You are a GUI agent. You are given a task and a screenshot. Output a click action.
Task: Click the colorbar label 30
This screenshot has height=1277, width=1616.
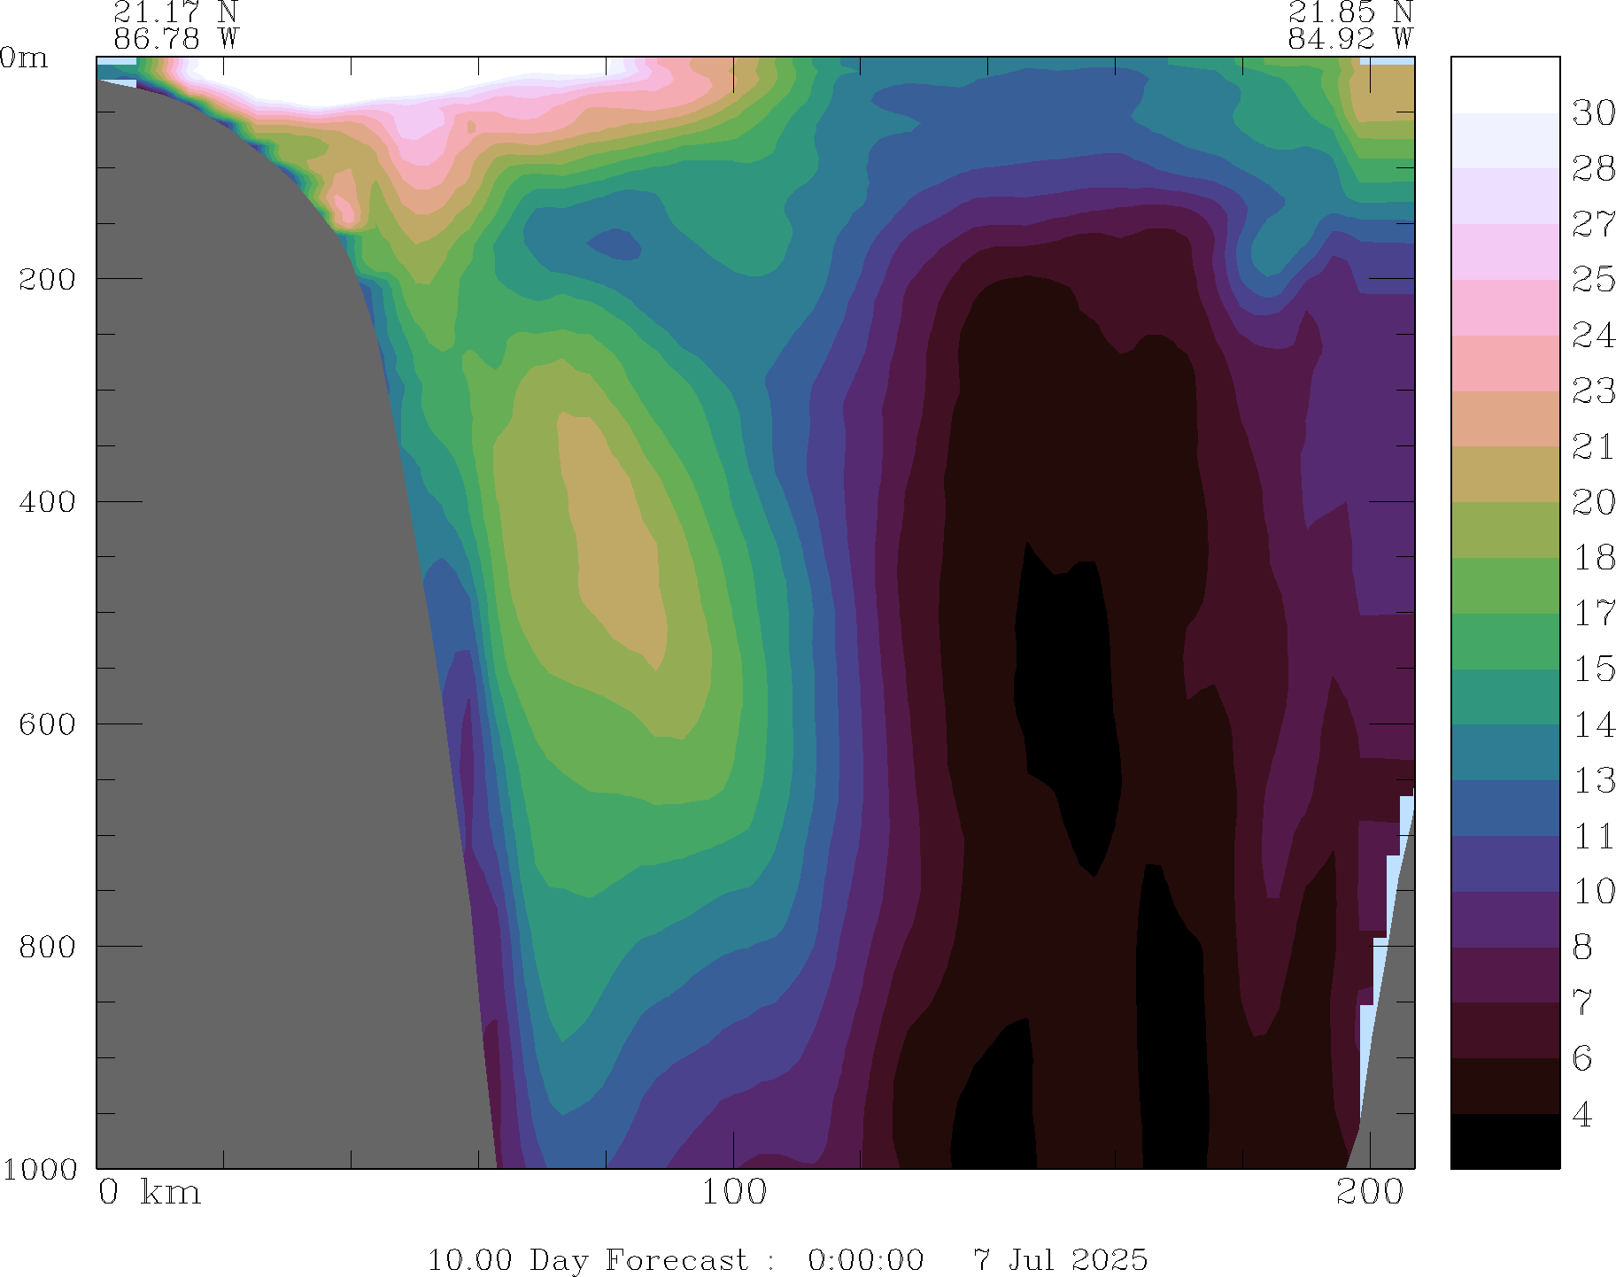(1593, 113)
